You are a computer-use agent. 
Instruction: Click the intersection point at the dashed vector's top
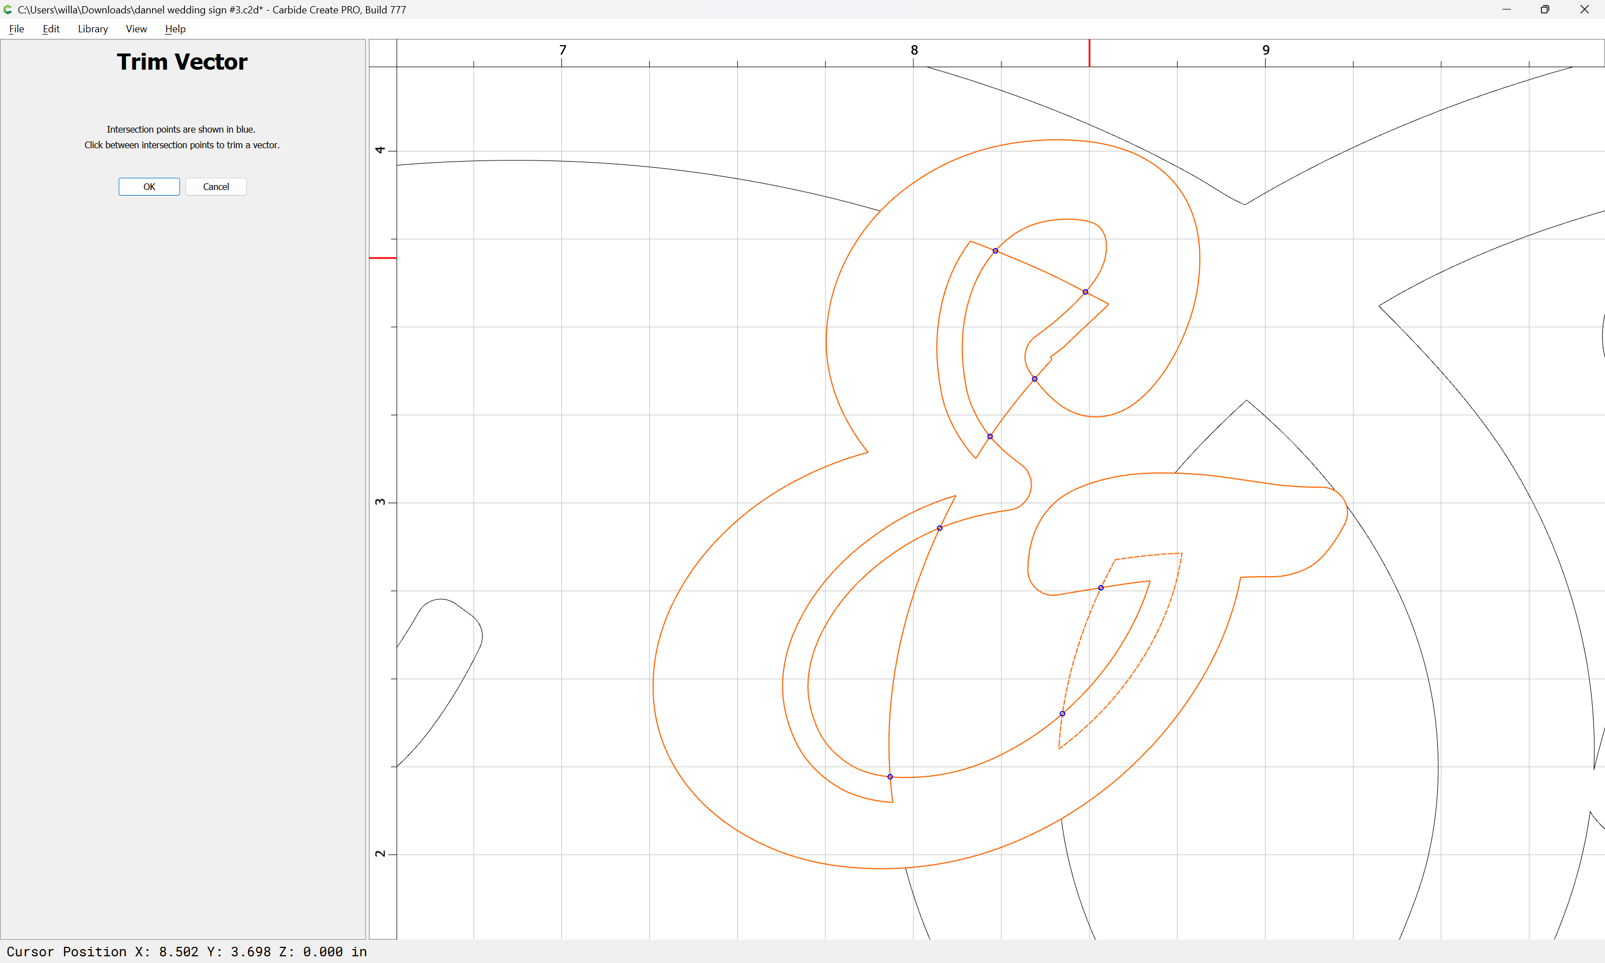[x=1101, y=588]
